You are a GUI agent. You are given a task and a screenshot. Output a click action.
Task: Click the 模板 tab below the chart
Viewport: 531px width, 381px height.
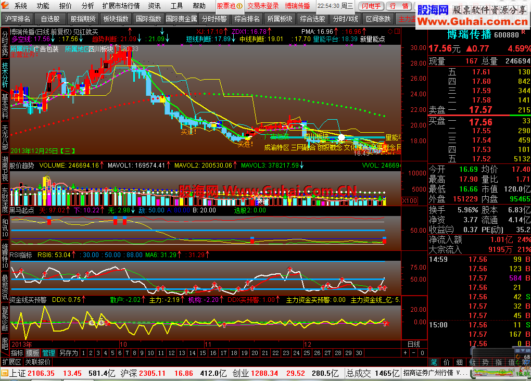pyautogui.click(x=32, y=353)
